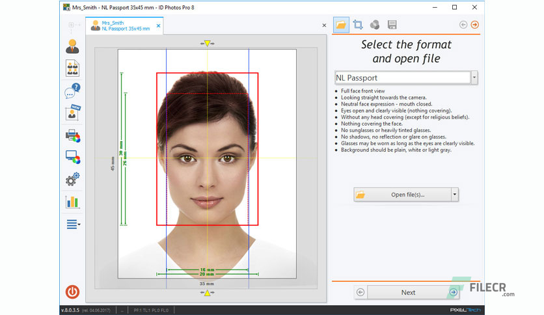Click the app icon in the title bar
544x315 pixels.
(66, 7)
